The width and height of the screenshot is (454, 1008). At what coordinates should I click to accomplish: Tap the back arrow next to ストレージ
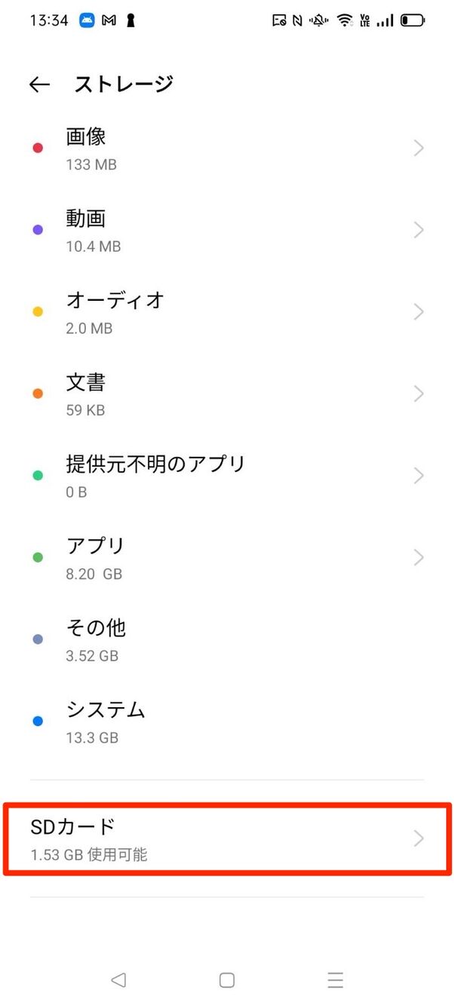click(x=39, y=84)
